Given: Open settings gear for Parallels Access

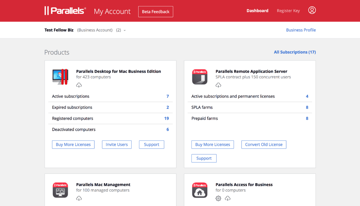Looking at the screenshot, I should point(218,198).
